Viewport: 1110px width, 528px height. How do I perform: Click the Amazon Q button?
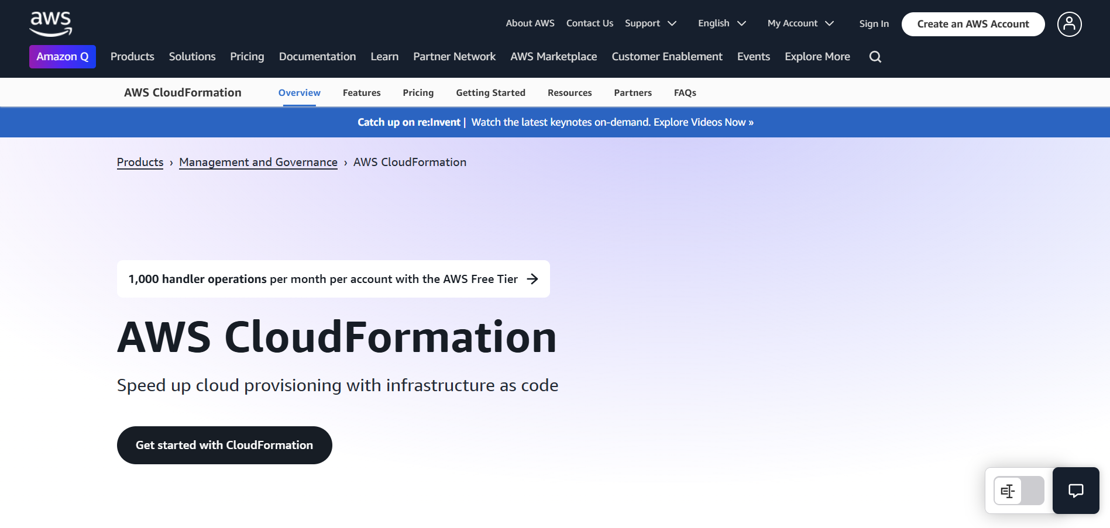tap(63, 57)
